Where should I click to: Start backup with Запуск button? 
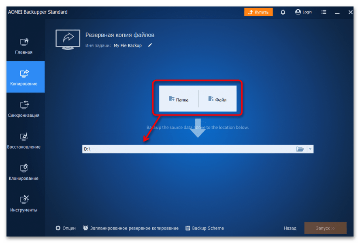click(x=325, y=228)
